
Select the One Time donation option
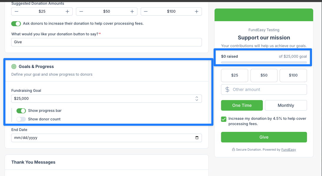[x=242, y=105]
